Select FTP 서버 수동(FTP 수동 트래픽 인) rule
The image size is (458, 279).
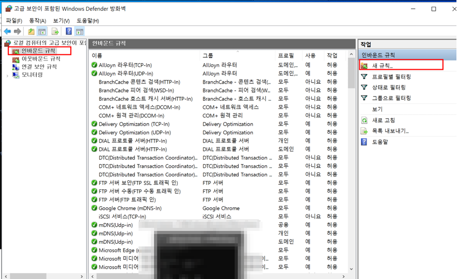140,191
